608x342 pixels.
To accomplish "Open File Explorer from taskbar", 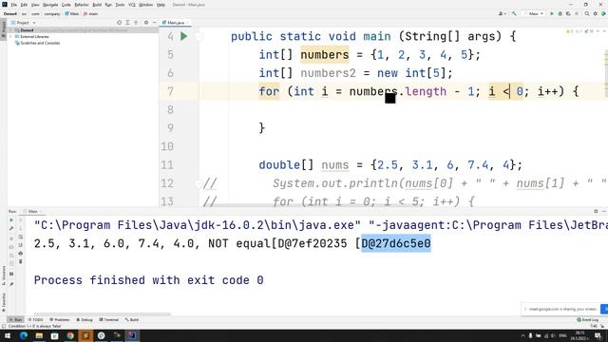I will (x=39, y=335).
